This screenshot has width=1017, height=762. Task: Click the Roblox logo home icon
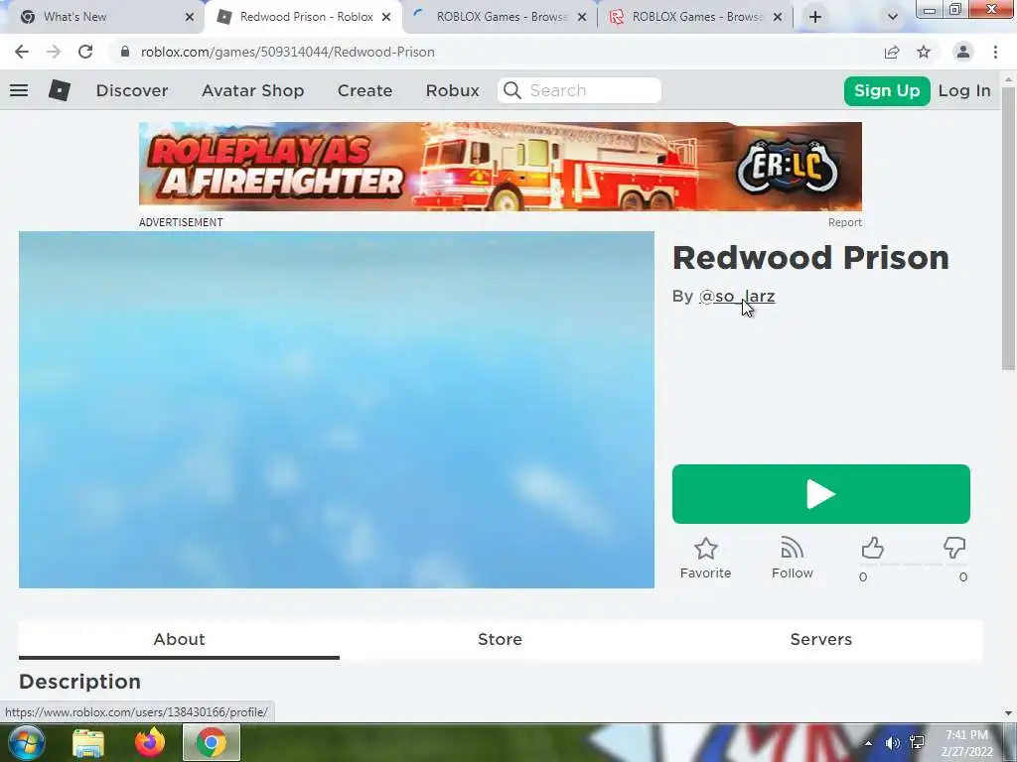pos(59,90)
